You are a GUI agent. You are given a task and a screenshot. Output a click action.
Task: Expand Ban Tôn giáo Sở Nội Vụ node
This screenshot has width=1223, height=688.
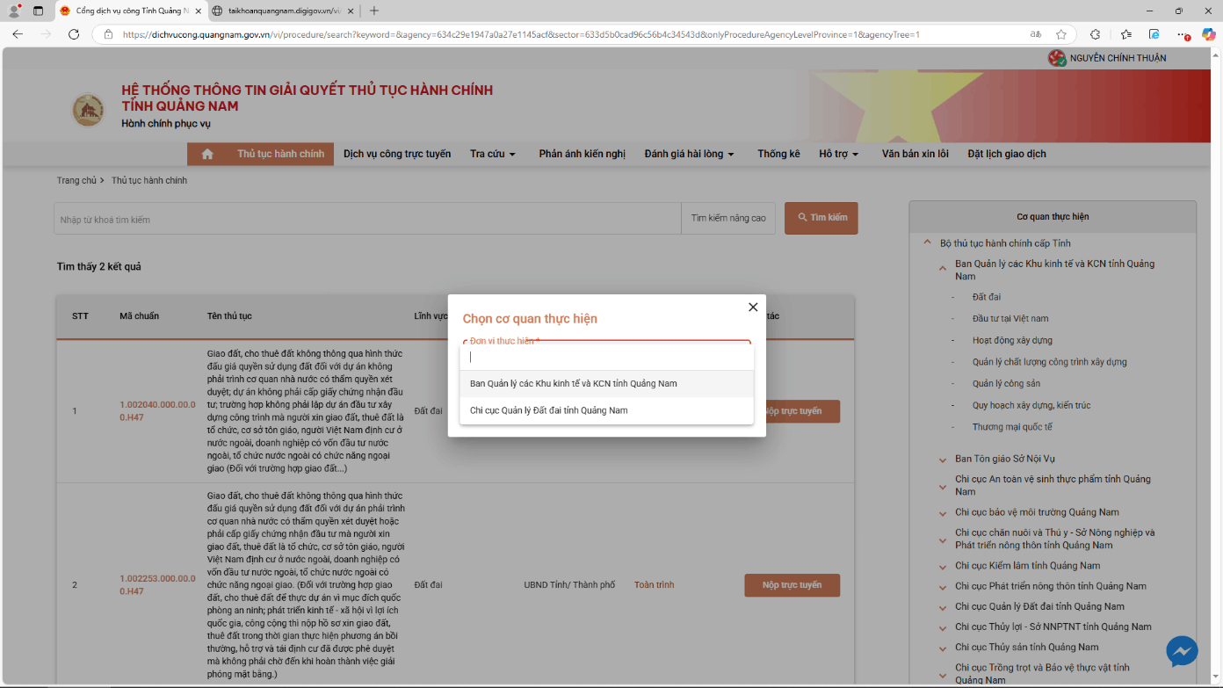point(942,459)
